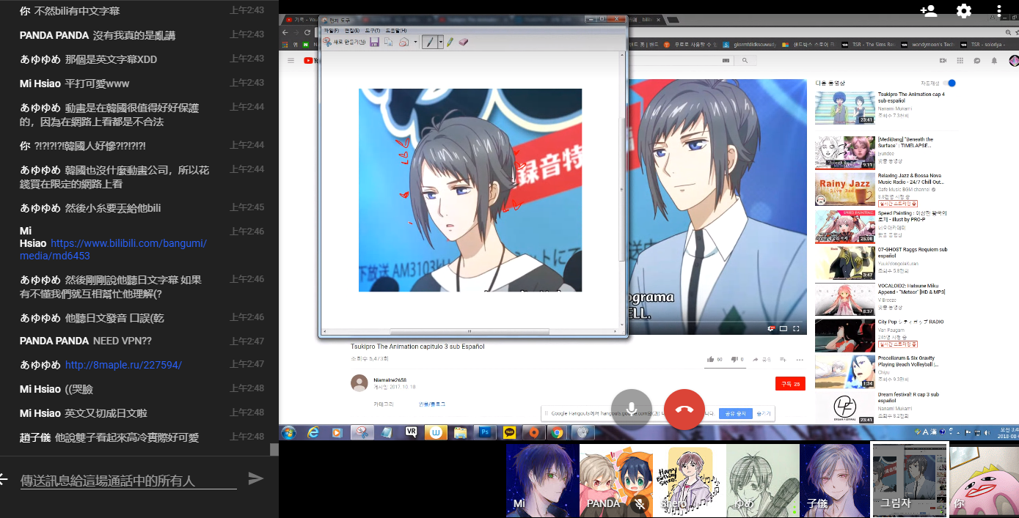Open video more actions ellipsis
1019x518 pixels.
(800, 360)
